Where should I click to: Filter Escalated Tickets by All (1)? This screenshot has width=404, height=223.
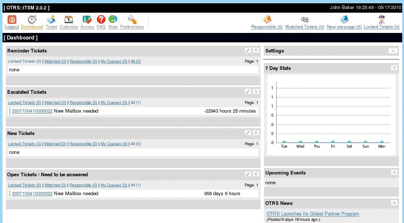pyautogui.click(x=135, y=102)
